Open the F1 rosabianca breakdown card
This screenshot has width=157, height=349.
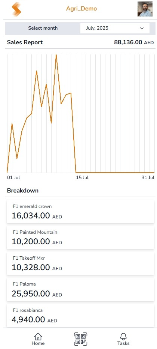(80, 315)
